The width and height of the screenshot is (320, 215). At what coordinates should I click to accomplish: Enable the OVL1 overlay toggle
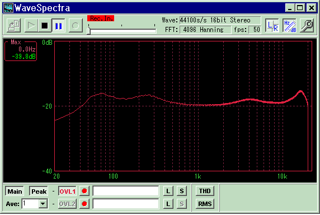pos(67,191)
